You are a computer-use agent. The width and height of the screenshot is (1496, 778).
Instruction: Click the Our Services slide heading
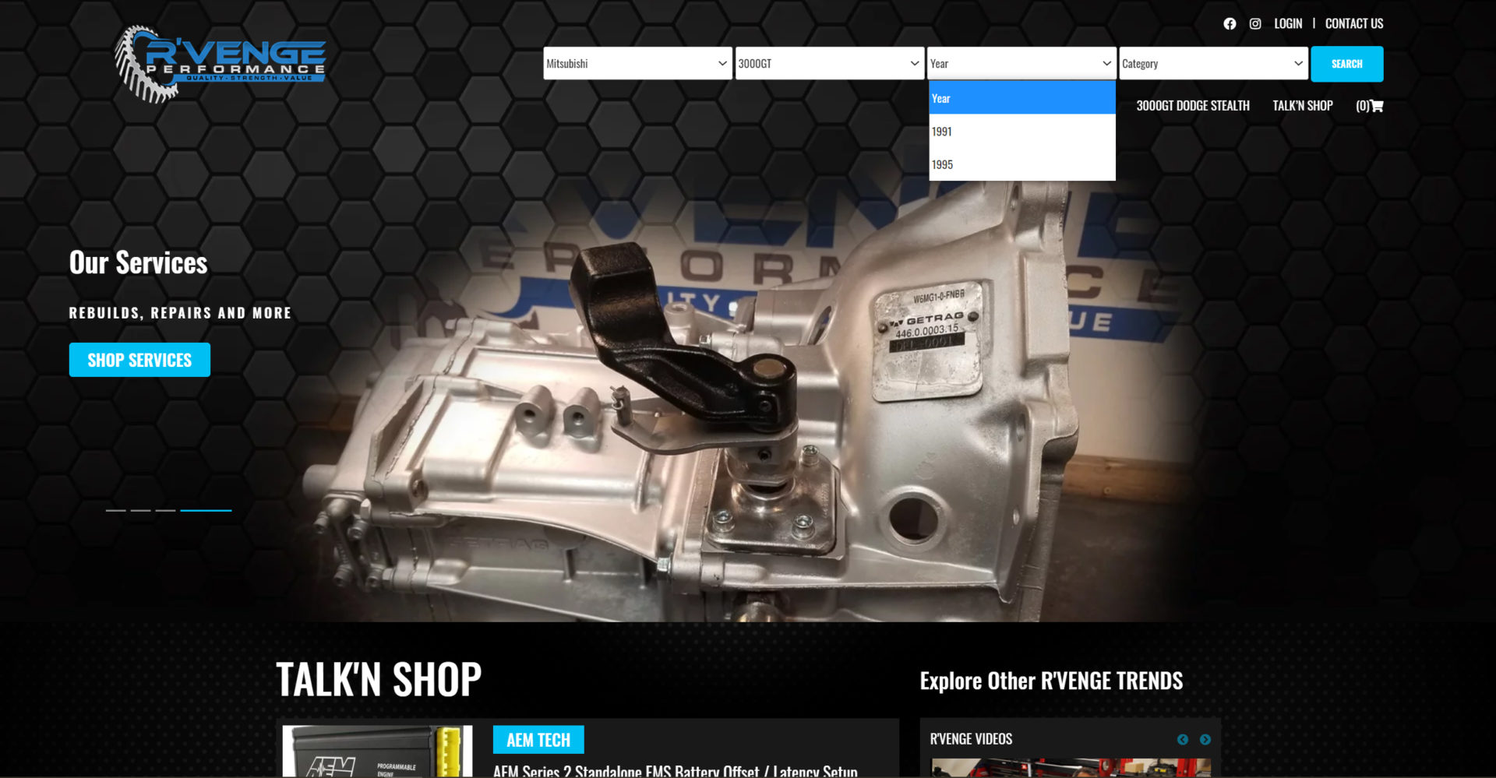click(x=138, y=263)
